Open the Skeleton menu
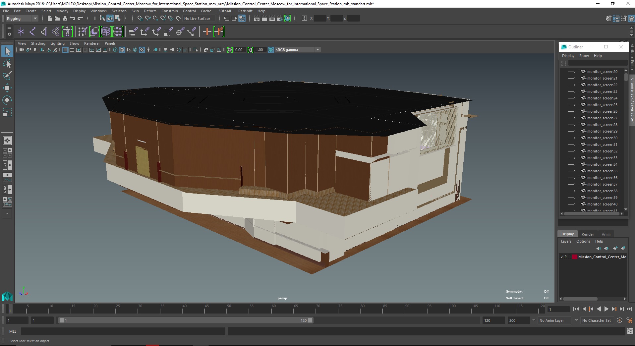 click(119, 11)
